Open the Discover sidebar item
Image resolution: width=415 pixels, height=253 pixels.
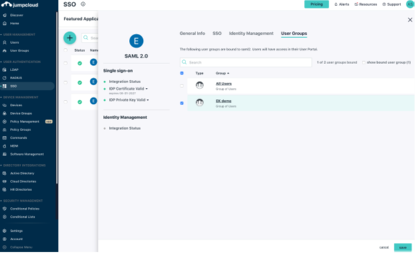[17, 15]
